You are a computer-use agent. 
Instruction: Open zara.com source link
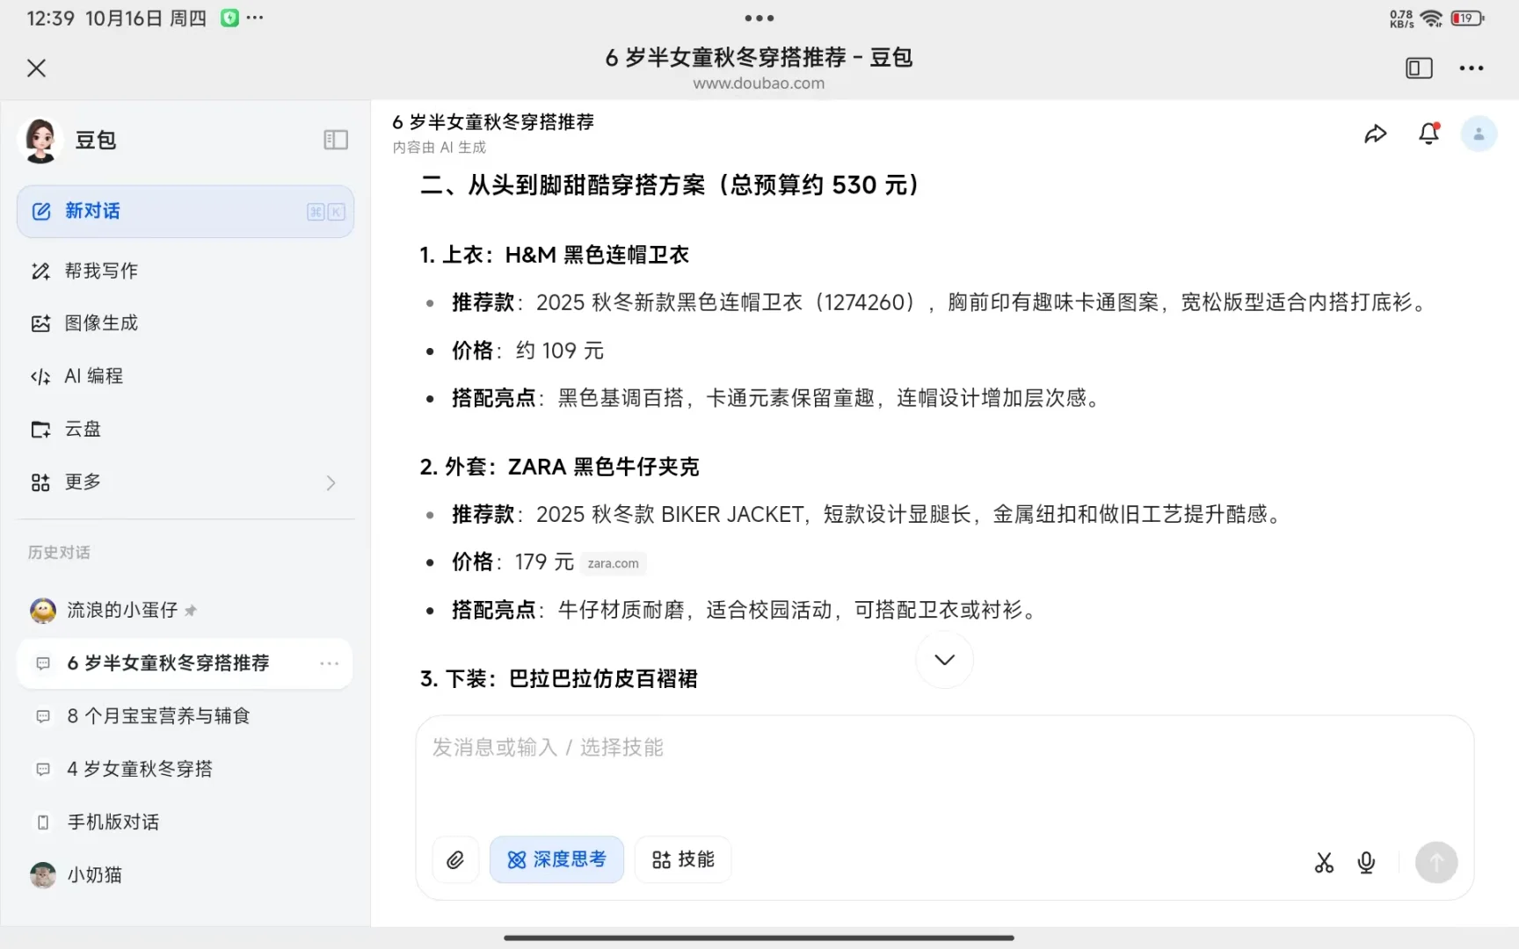tap(613, 563)
